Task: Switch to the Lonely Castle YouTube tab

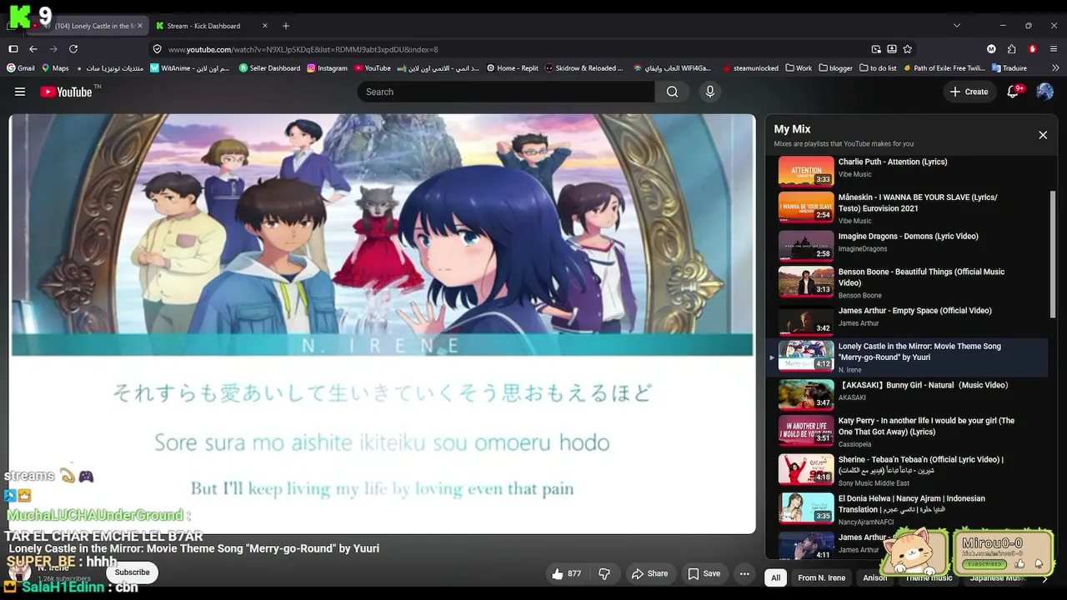Action: [x=88, y=26]
